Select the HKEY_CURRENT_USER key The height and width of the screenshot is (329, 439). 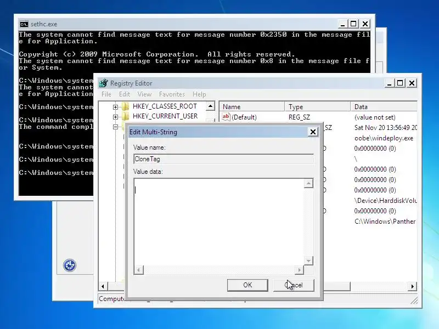click(165, 116)
